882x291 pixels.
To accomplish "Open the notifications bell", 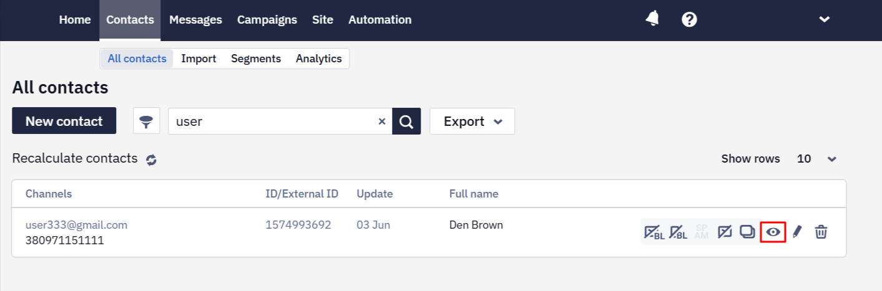I will (652, 19).
